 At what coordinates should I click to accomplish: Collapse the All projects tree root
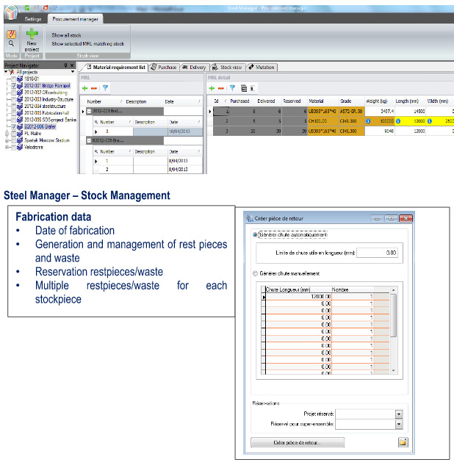(6, 72)
